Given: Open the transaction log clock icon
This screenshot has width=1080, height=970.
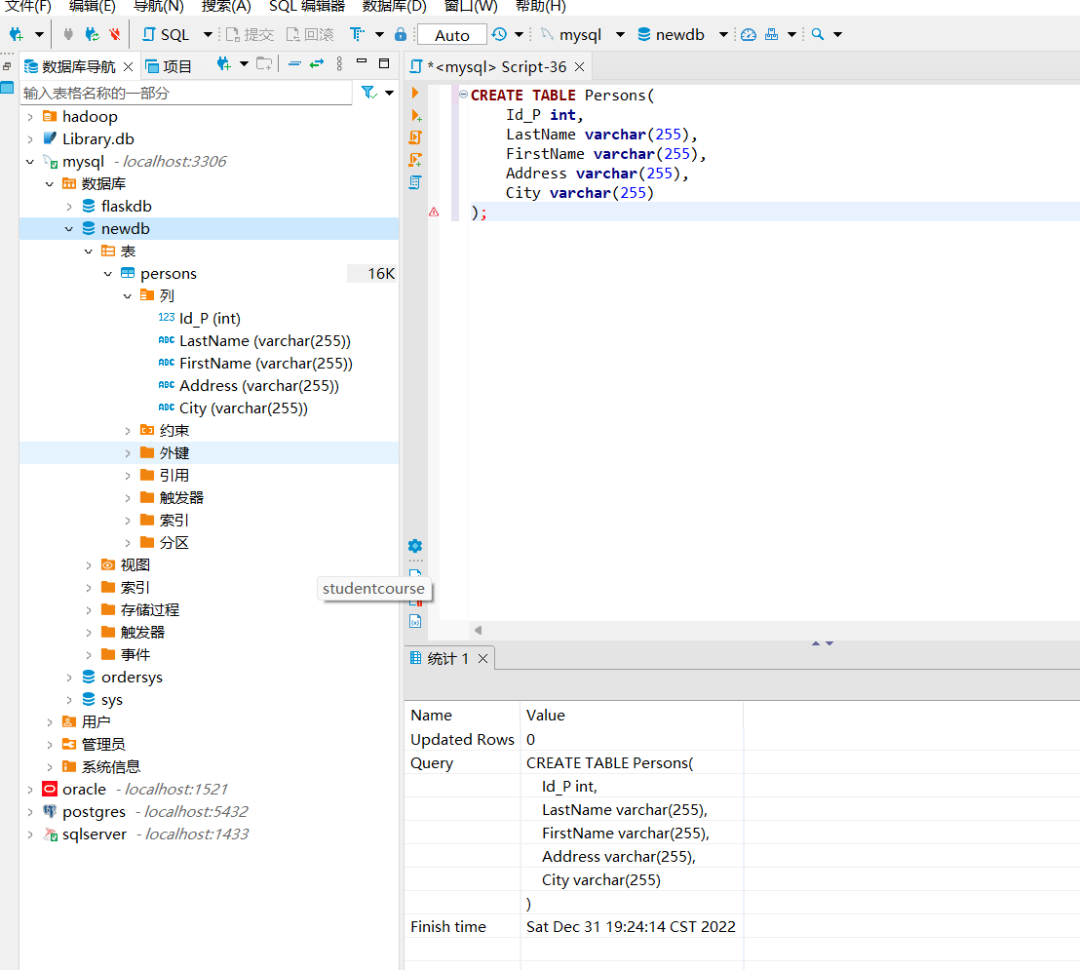Looking at the screenshot, I should (500, 34).
